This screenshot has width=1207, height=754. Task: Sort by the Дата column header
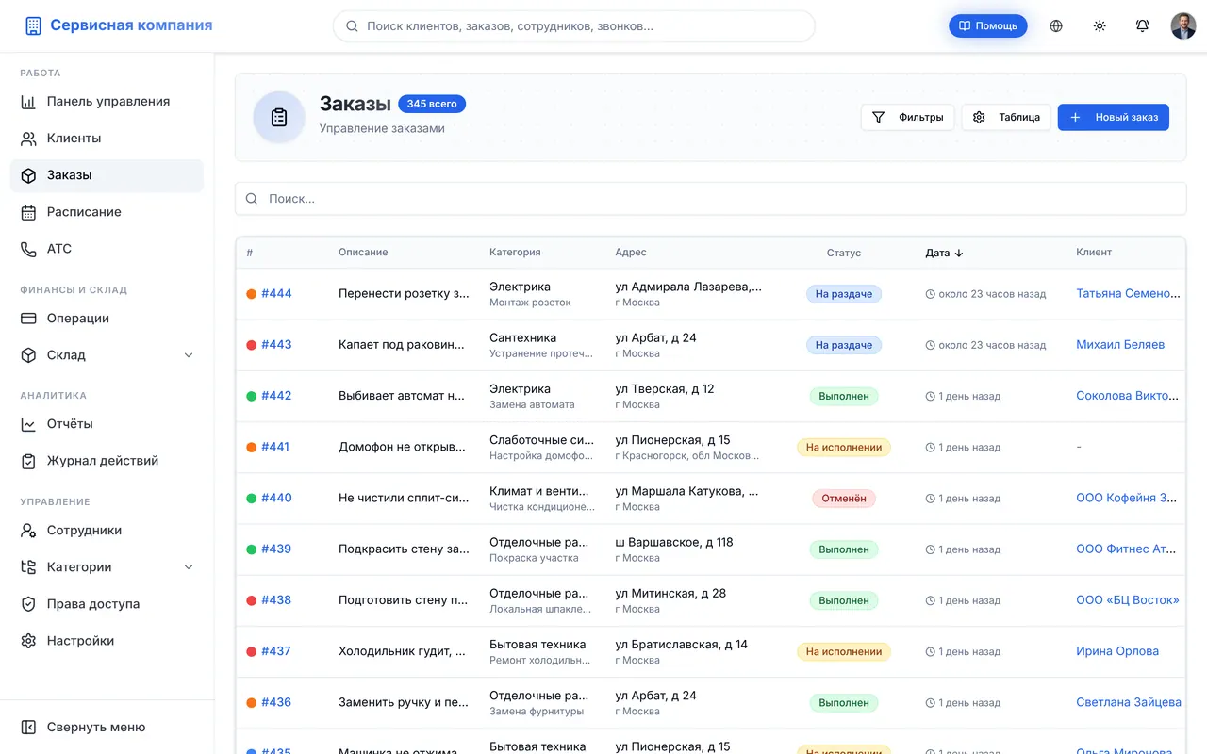pyautogui.click(x=944, y=253)
